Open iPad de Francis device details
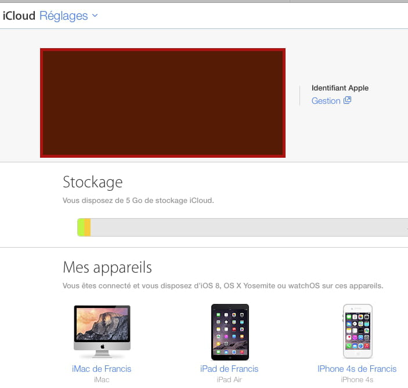The width and height of the screenshot is (408, 388). 229,369
